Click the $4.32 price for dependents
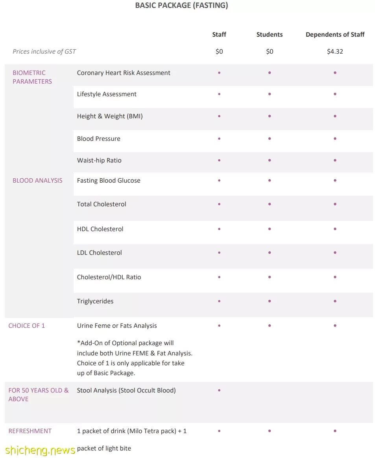The image size is (375, 458). click(335, 51)
